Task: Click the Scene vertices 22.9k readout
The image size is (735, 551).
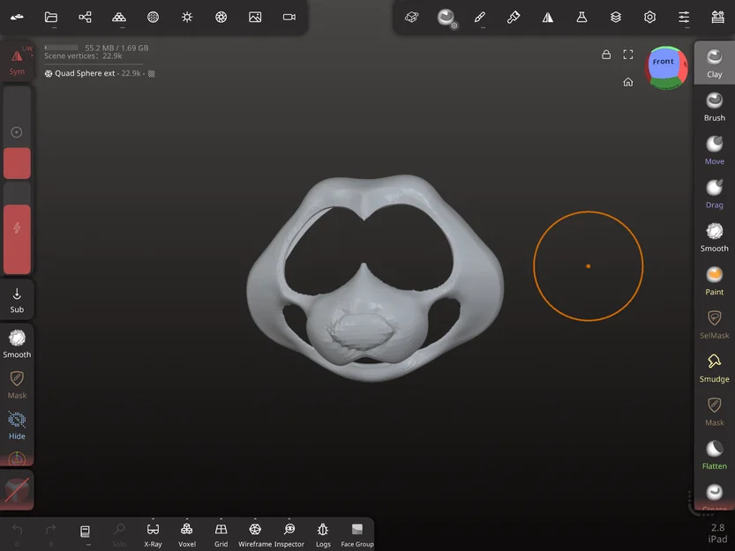Action: click(x=83, y=56)
